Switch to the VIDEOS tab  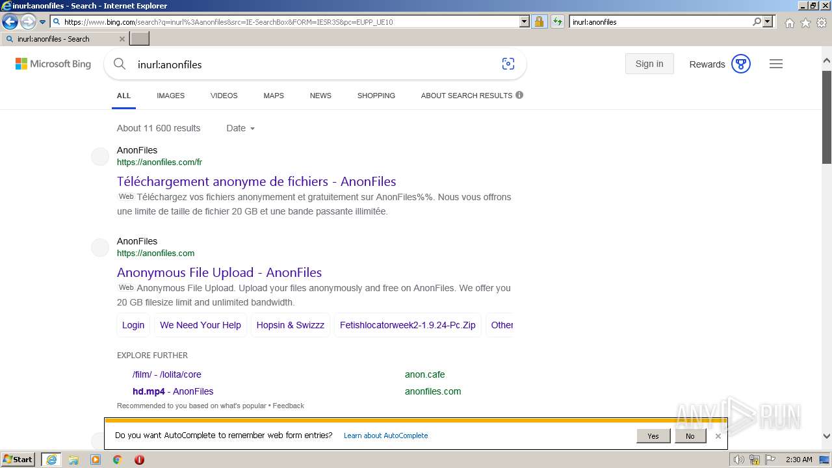(x=224, y=96)
